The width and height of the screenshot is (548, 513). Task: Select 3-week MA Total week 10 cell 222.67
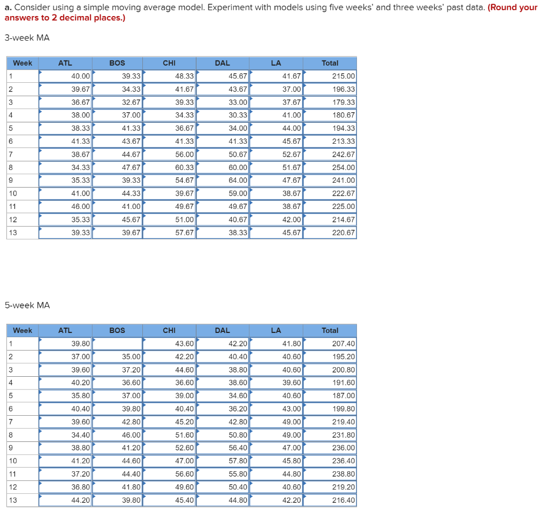(330, 193)
